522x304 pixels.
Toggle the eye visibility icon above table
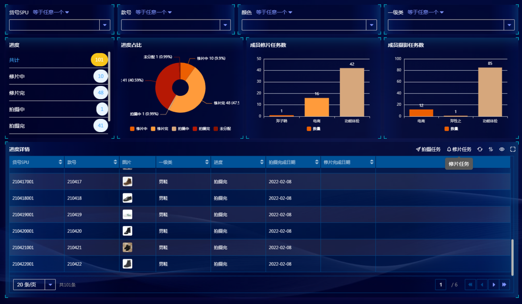[x=502, y=149]
